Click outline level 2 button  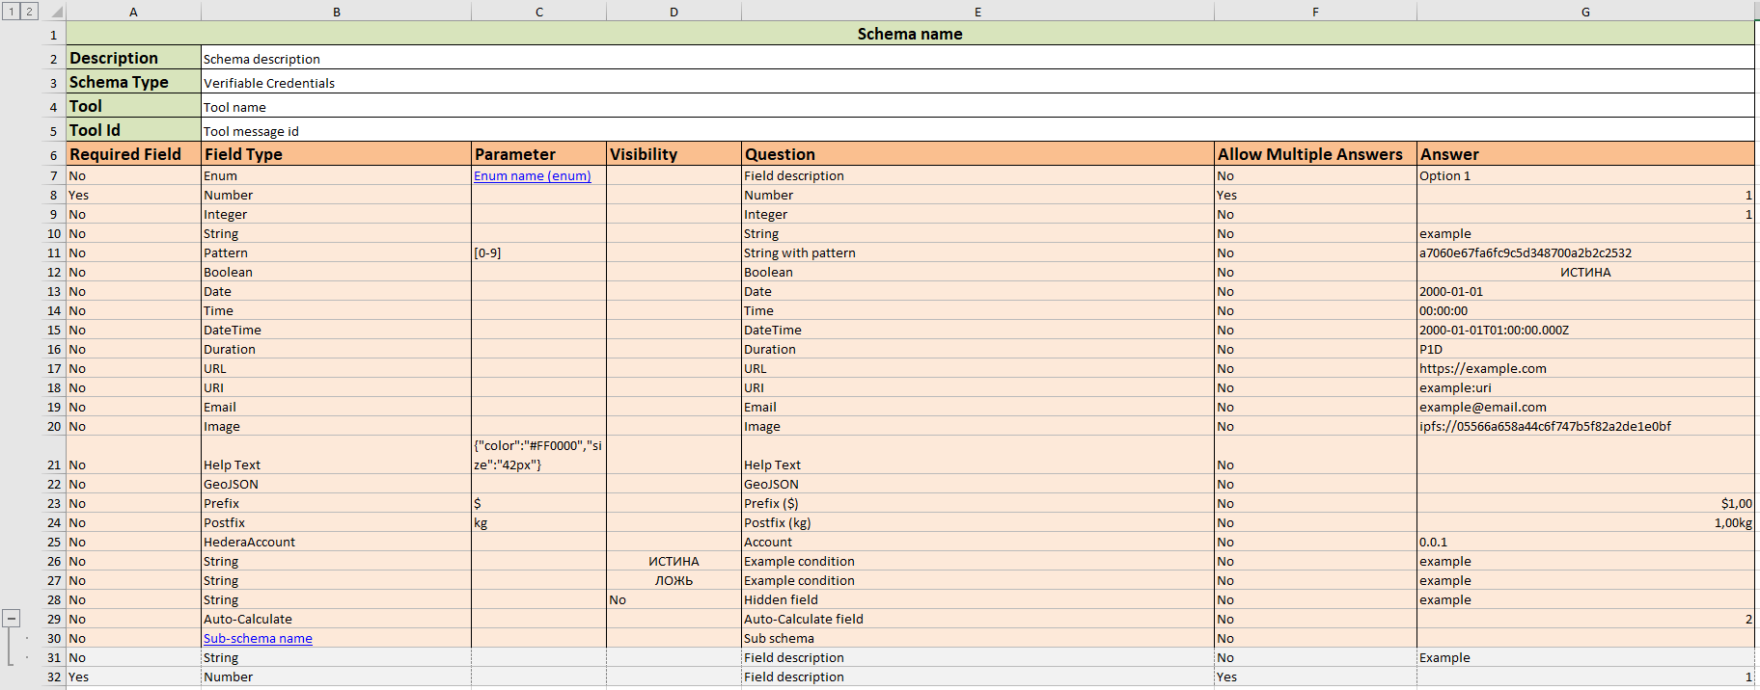point(30,12)
